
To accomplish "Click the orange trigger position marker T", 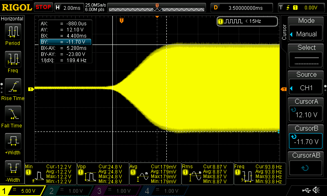I will click(x=121, y=20).
